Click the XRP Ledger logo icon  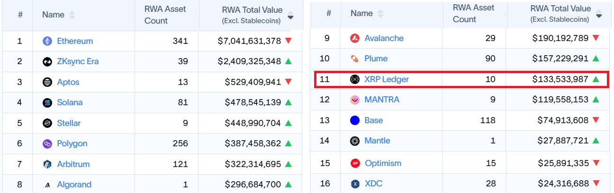(x=355, y=79)
